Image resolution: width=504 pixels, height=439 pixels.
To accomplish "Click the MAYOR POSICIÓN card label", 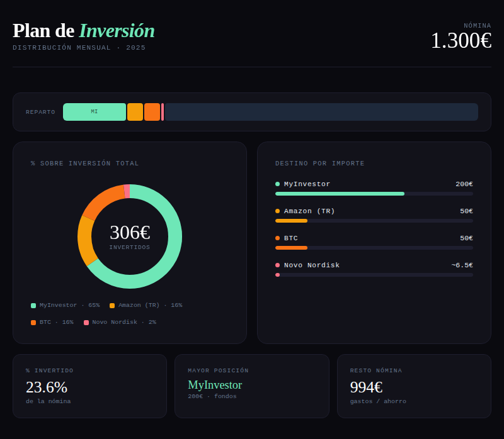I will coord(218,370).
